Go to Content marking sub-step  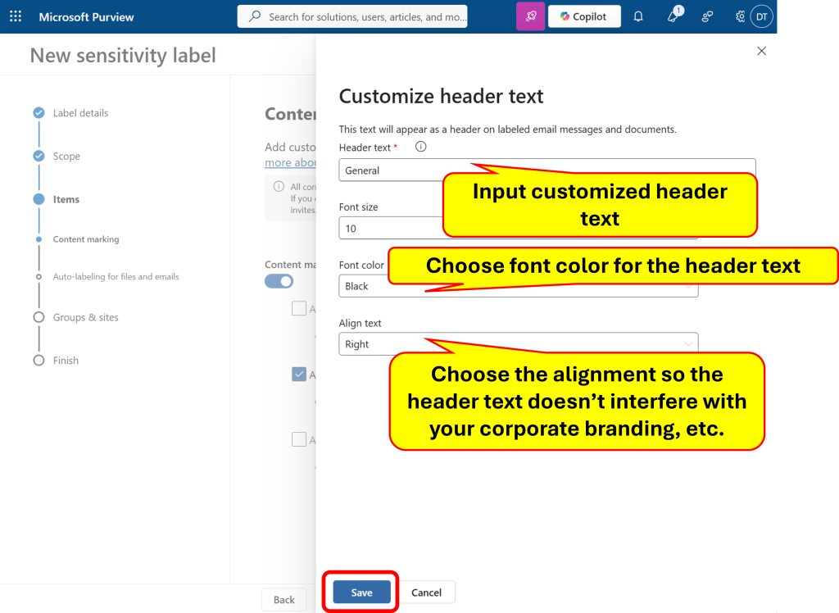[x=86, y=239]
